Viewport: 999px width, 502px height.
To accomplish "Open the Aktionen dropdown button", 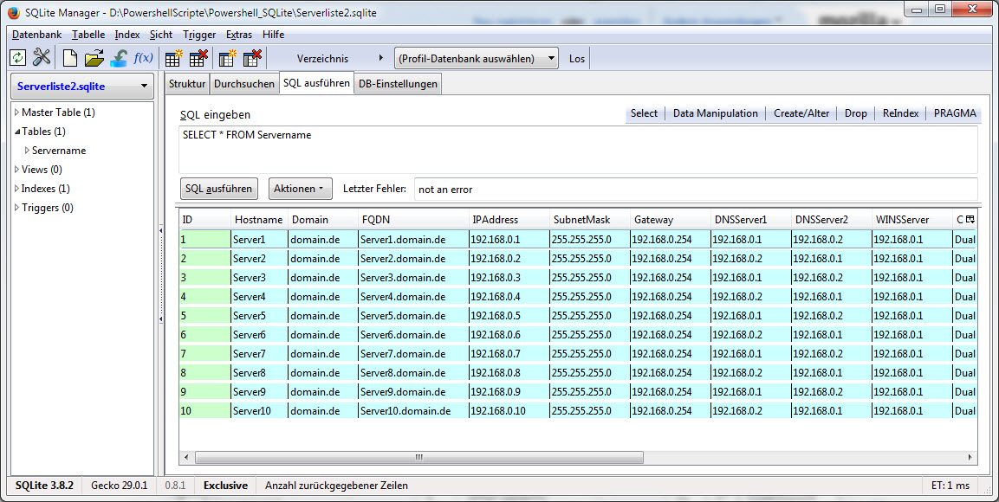I will tap(300, 189).
